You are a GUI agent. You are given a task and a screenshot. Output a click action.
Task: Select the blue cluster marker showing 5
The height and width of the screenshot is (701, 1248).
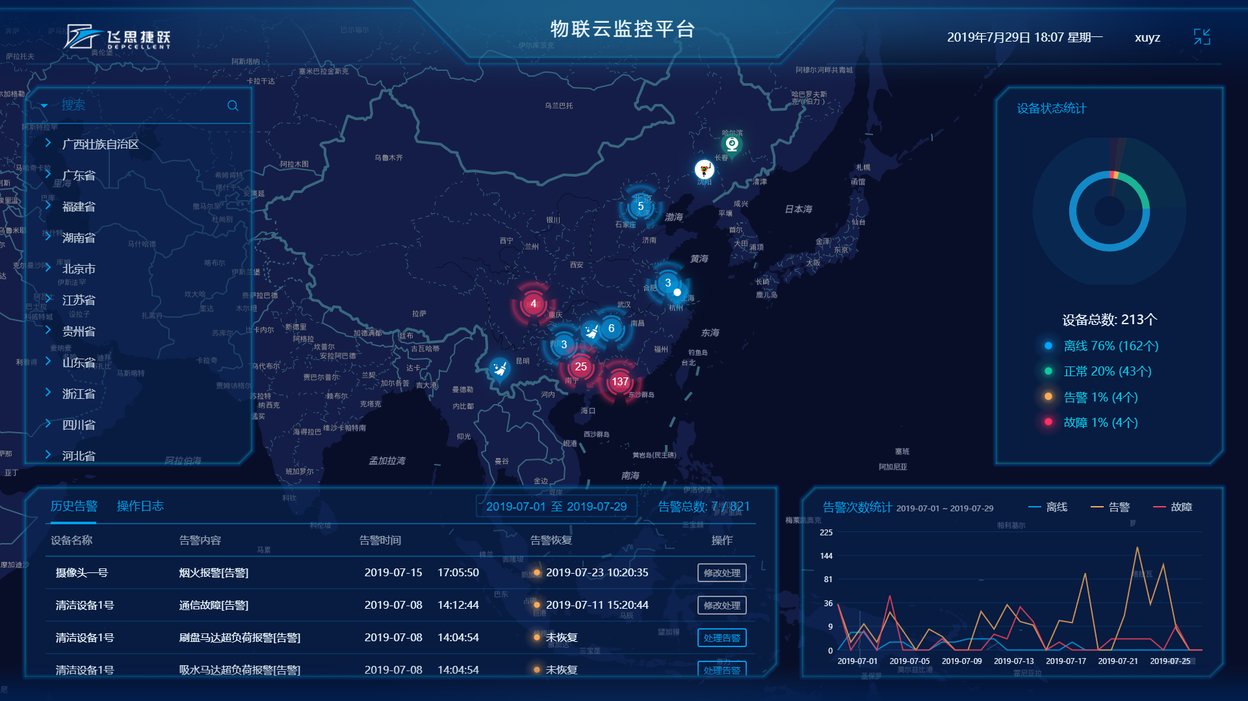(640, 205)
